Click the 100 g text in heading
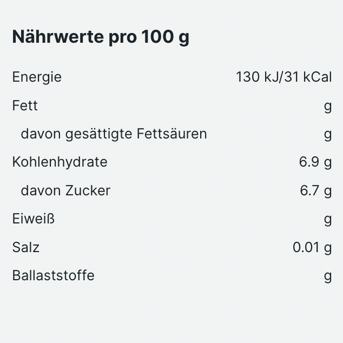The height and width of the screenshot is (343, 343). [x=165, y=37]
